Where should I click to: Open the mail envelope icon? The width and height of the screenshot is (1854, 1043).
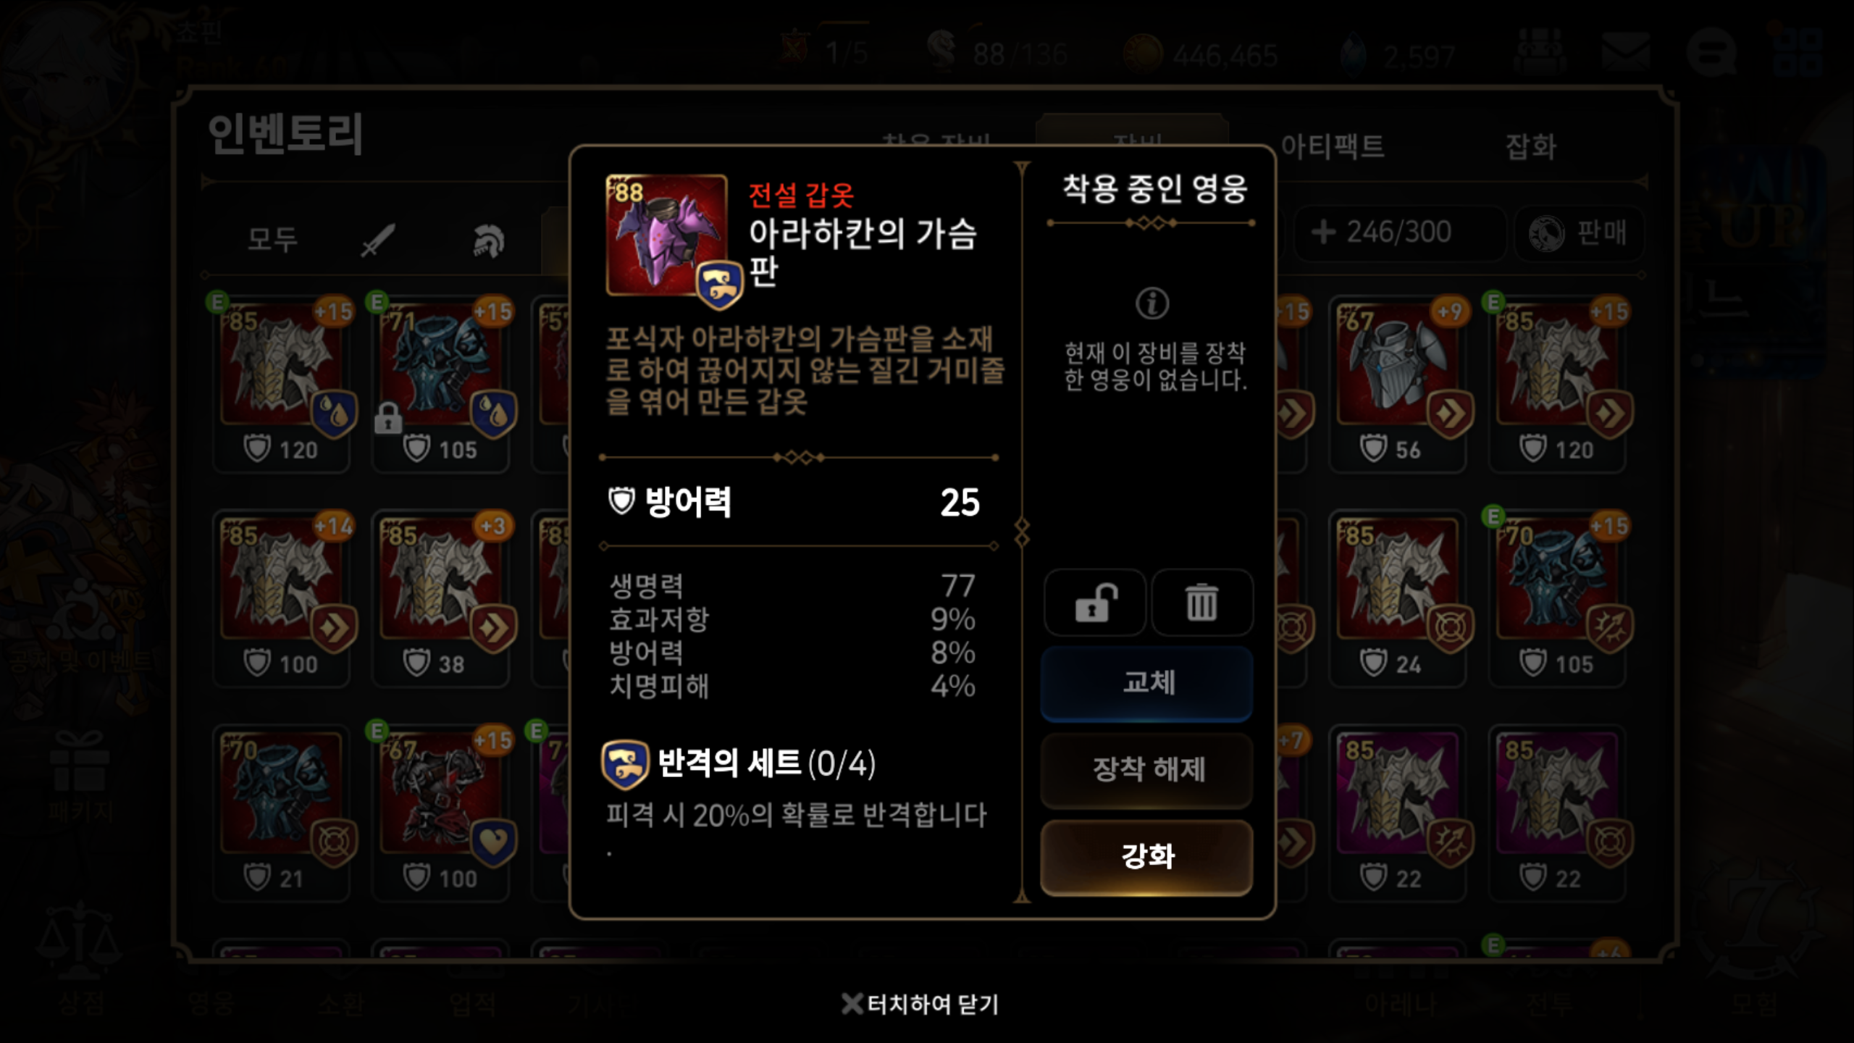(x=1625, y=52)
